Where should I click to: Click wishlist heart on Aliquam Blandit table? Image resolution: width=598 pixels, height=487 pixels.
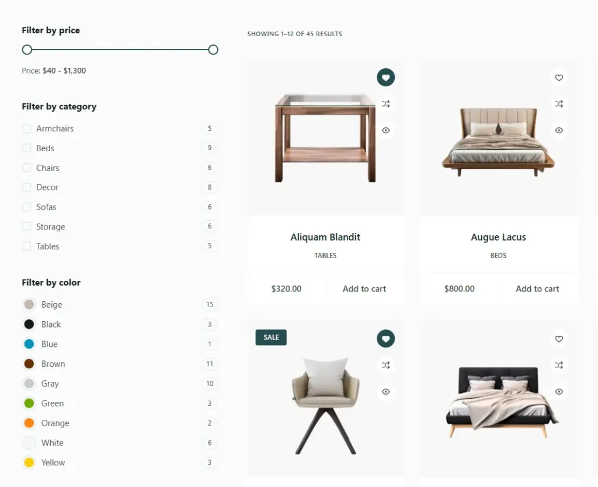pos(385,78)
